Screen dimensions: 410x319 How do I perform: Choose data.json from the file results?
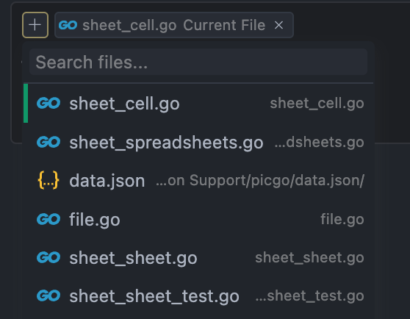[198, 180]
